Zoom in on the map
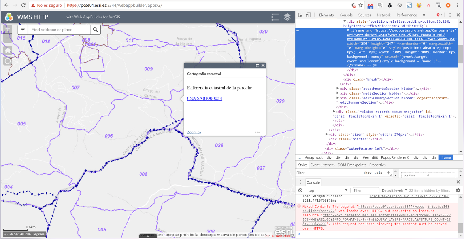This screenshot has width=464, height=239. click(8, 30)
